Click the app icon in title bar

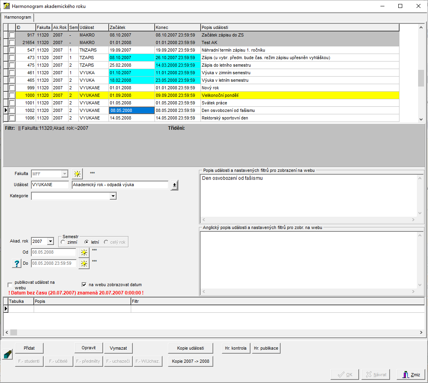point(6,6)
